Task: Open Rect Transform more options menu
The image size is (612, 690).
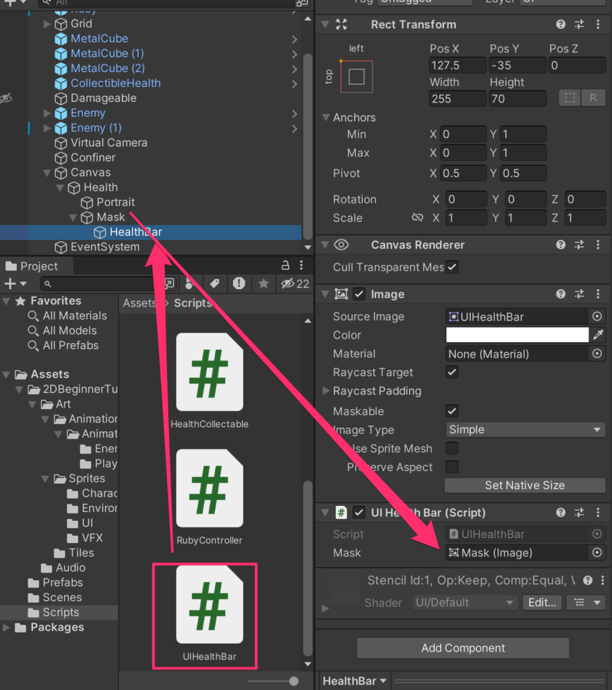Action: pos(598,25)
